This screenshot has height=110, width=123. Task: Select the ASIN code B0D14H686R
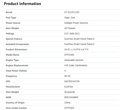click(71, 97)
